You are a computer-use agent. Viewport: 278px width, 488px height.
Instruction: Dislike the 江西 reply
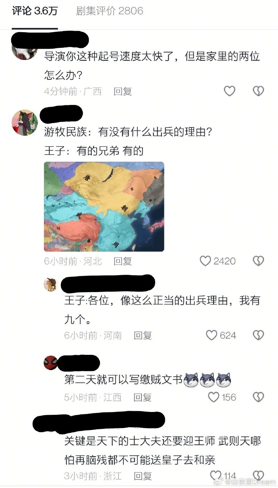tap(258, 397)
